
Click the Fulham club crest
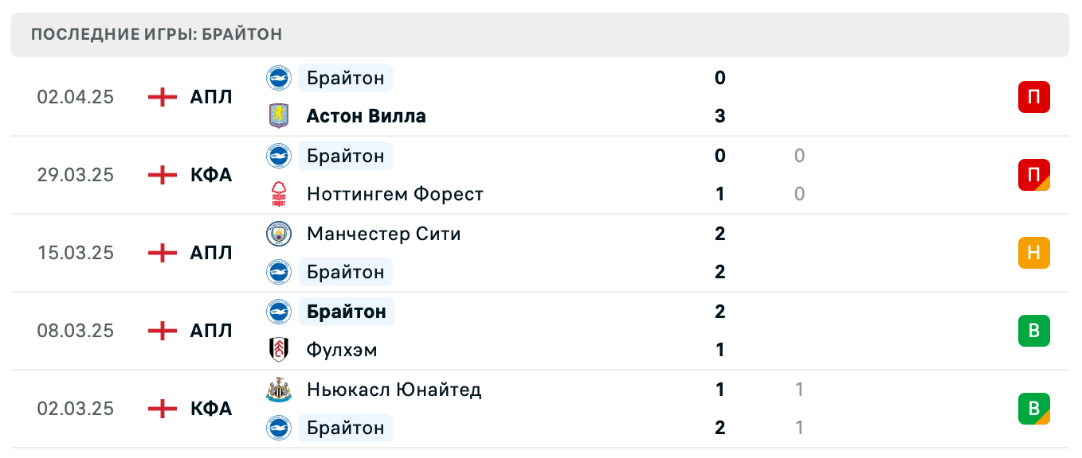point(279,350)
